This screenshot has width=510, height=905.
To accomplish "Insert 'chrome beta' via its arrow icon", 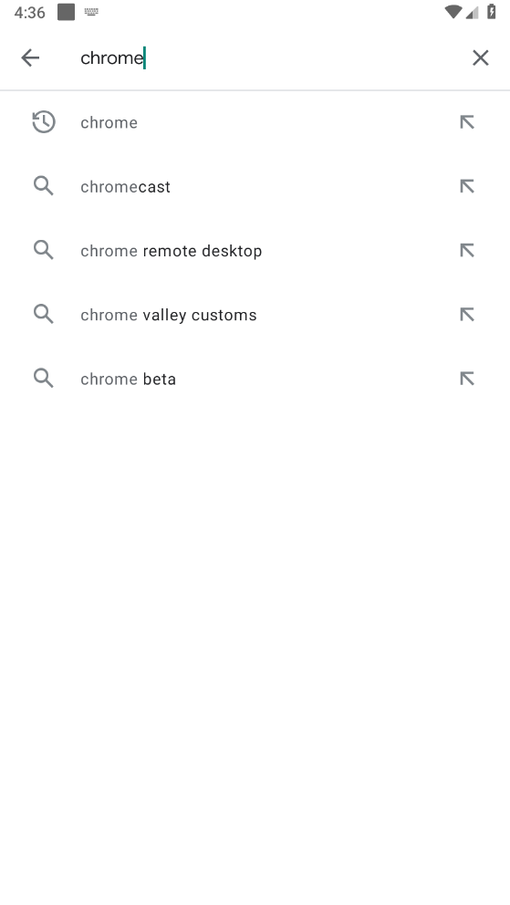I will 467,378.
